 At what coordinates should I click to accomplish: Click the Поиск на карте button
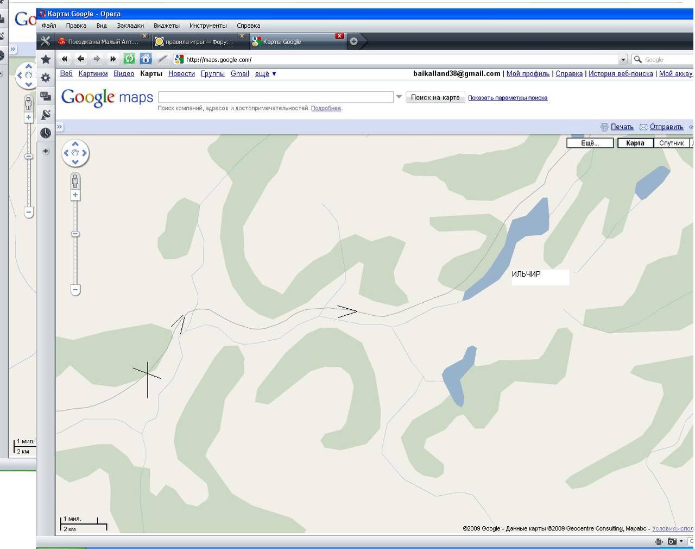tap(435, 97)
